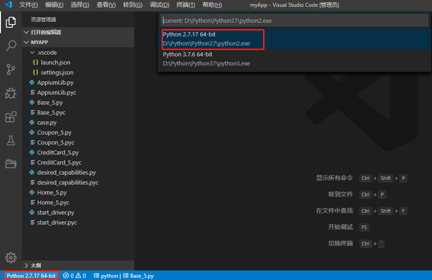
Task: Select Python 2.7.17 64-bit interpreter
Action: 294,39
